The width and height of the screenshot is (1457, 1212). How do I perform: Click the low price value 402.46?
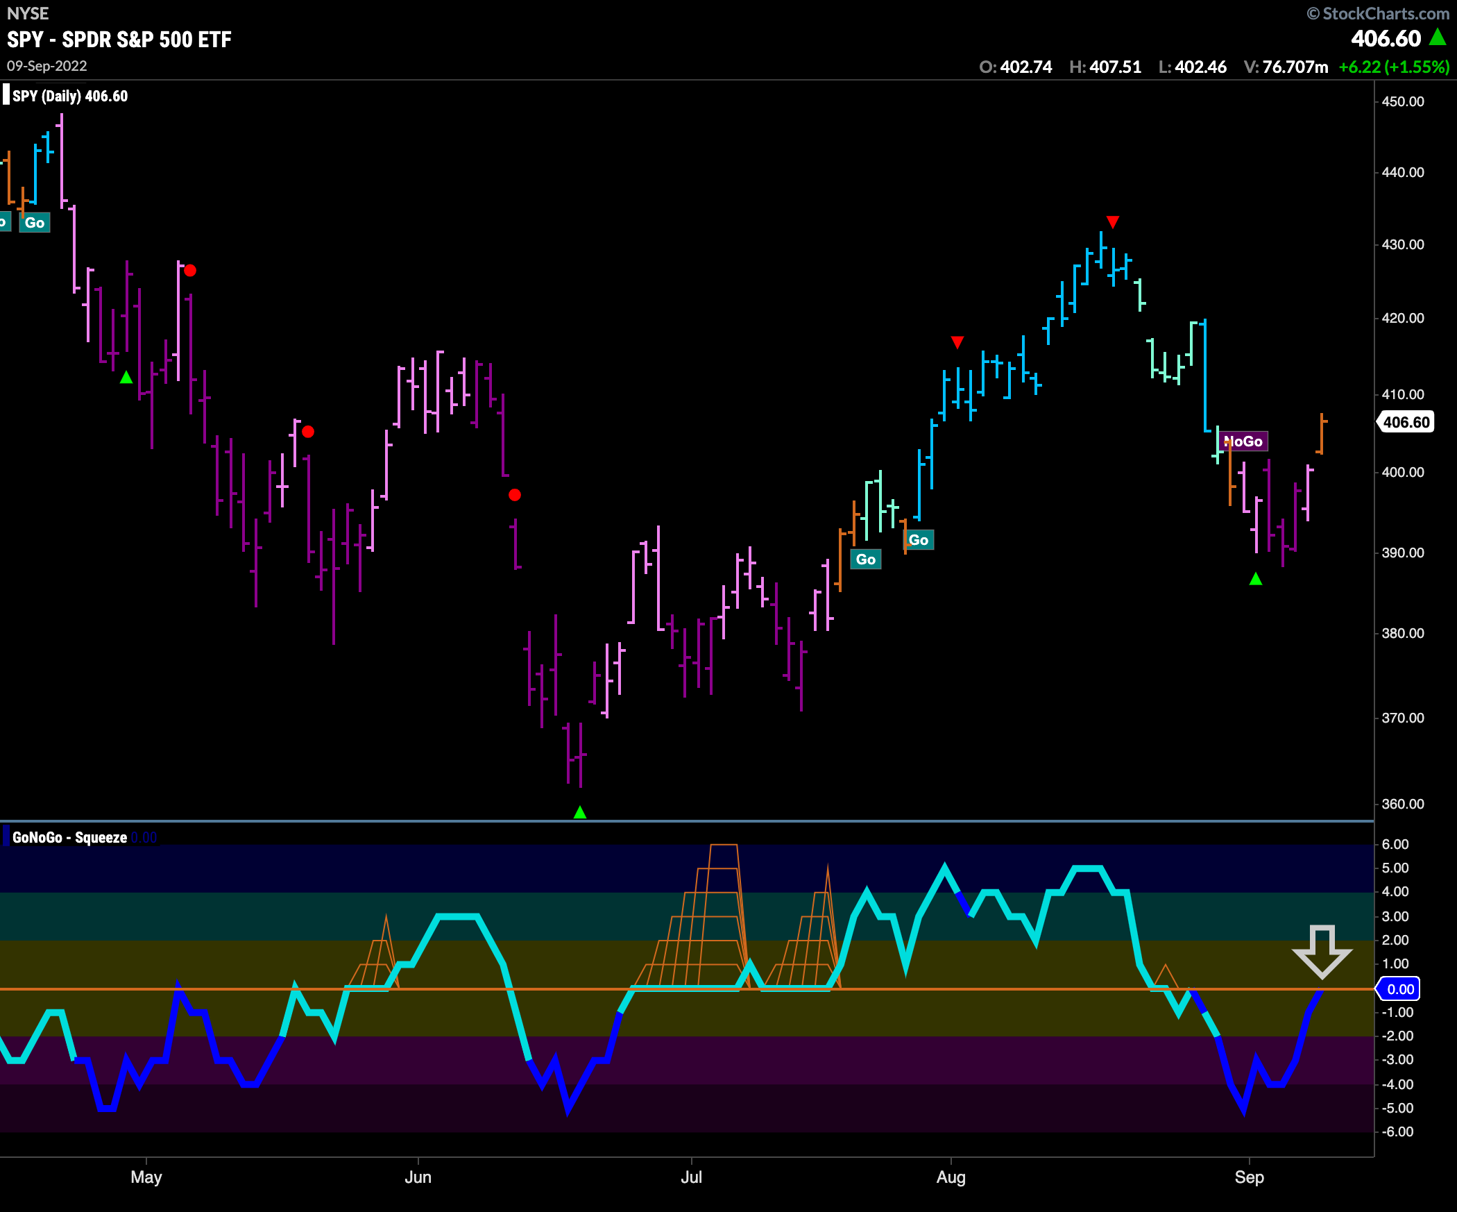click(1200, 67)
